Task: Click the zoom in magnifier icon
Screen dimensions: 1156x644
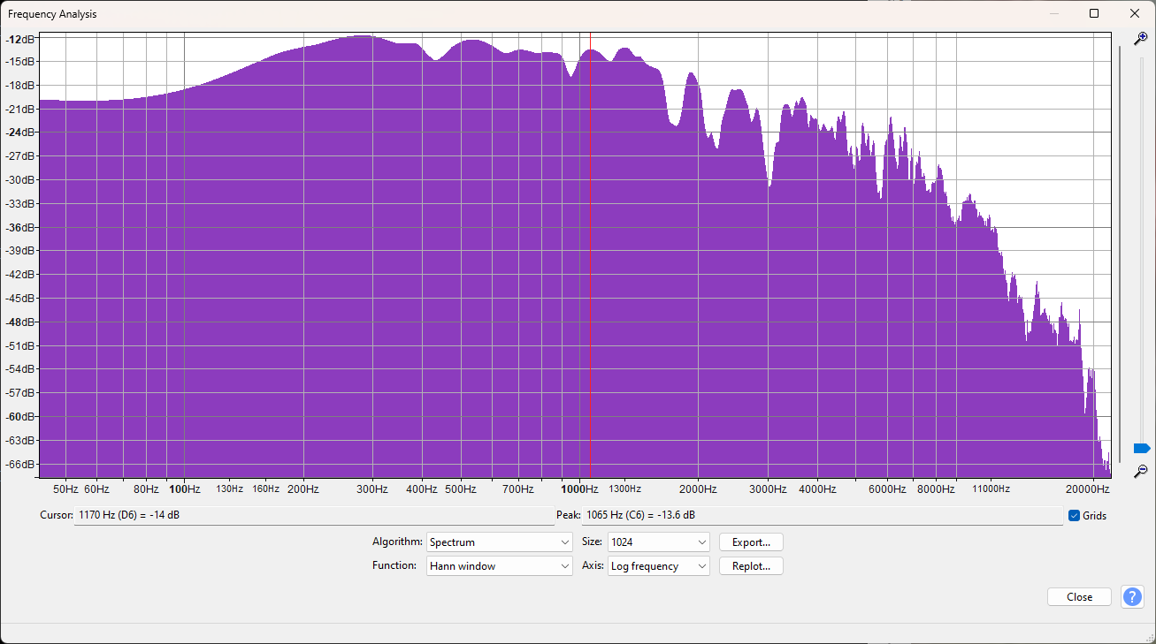Action: [1140, 39]
